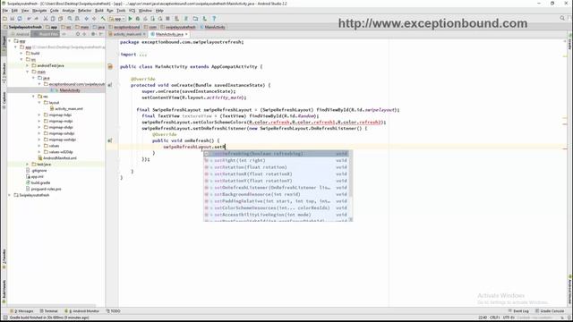This screenshot has width=573, height=322.
Task: Click the Paste toolbar icon
Action: pos(60,18)
